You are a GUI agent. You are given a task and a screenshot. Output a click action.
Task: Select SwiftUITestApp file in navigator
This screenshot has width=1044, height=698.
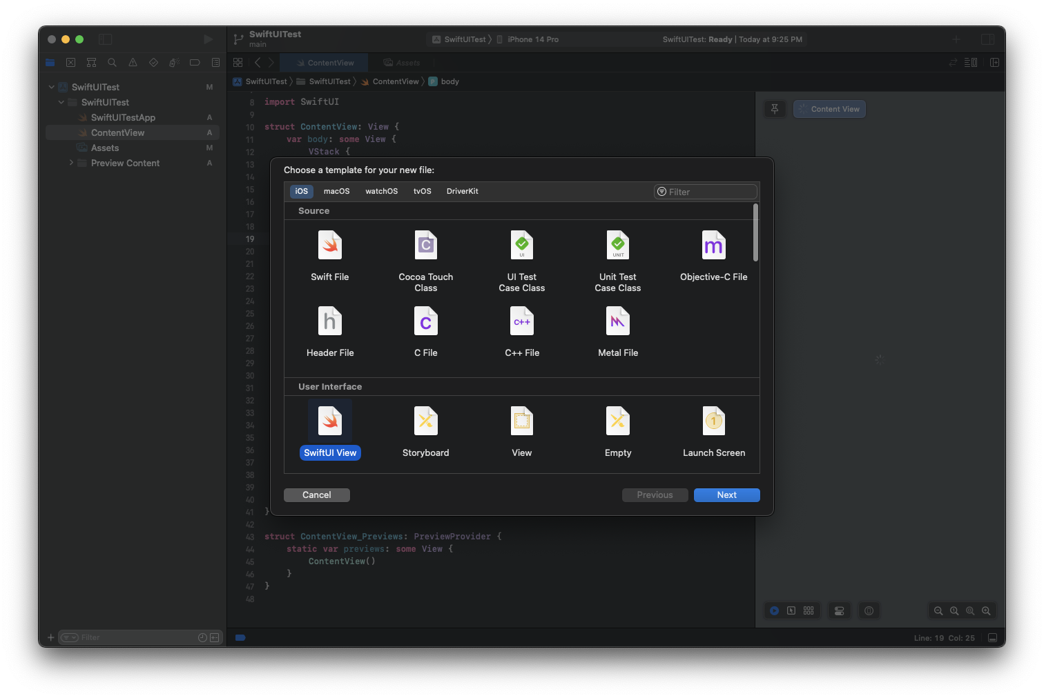(x=133, y=117)
